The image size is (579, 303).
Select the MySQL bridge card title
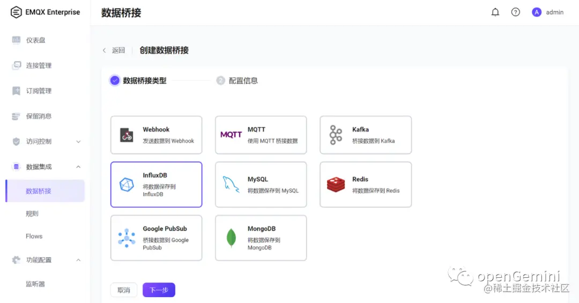coord(258,179)
